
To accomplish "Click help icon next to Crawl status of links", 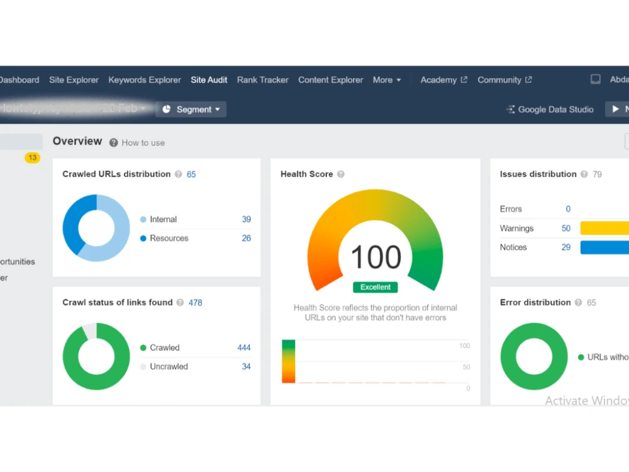I will pos(180,303).
